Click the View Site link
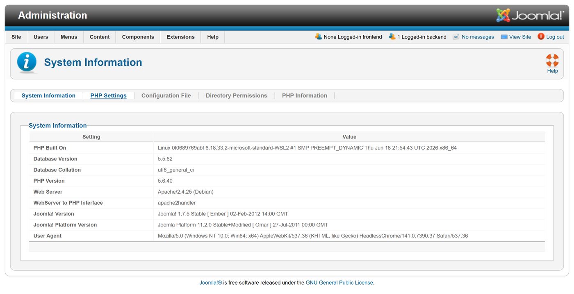Screen dimensions: 574x294 pyautogui.click(x=520, y=37)
